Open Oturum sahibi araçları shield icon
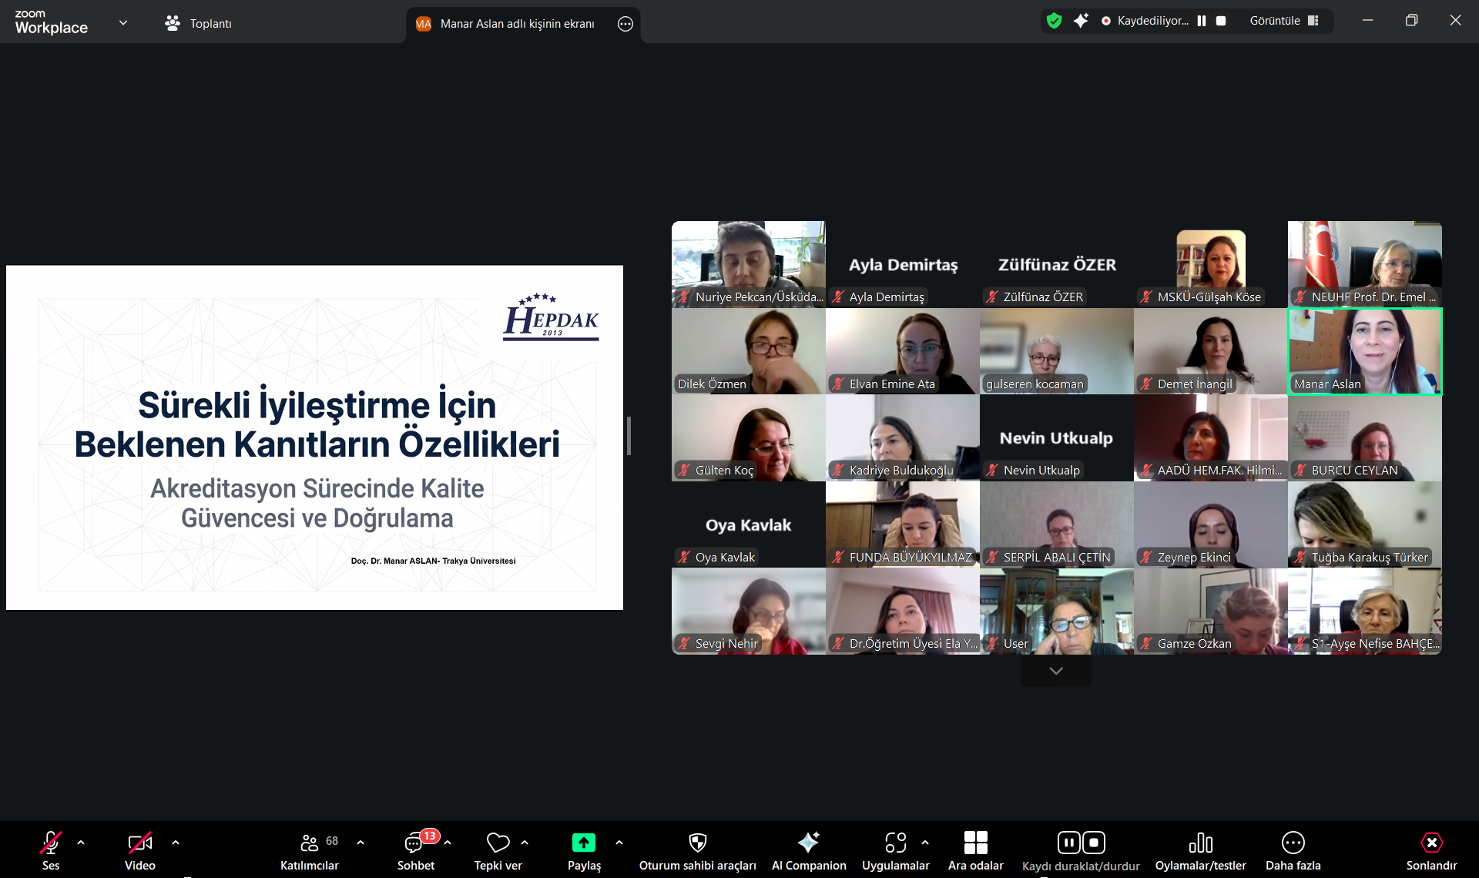The image size is (1479, 878). tap(697, 843)
